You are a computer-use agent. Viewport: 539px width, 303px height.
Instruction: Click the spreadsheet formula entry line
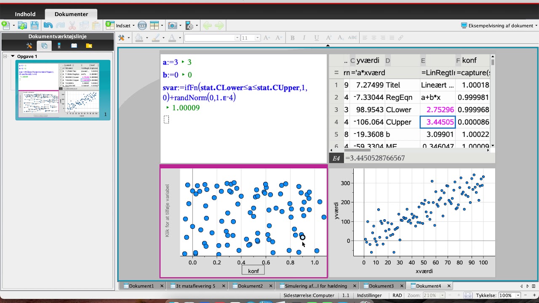click(419, 158)
